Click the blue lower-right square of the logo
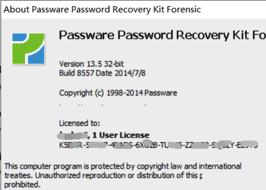Image resolution: width=266 pixels, height=190 pixels. coord(36,57)
